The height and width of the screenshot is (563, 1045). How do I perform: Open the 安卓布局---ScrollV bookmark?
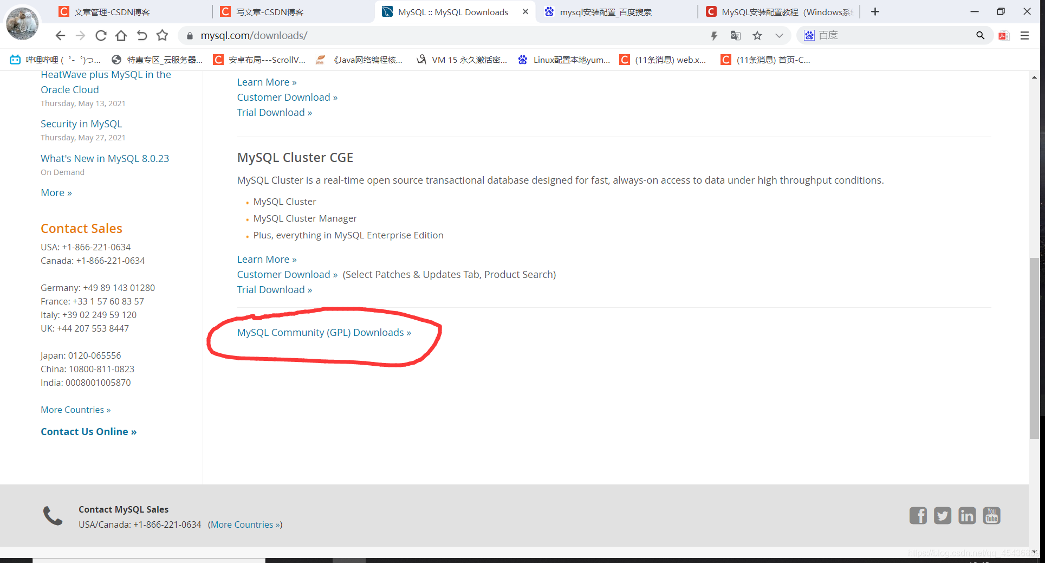point(259,60)
